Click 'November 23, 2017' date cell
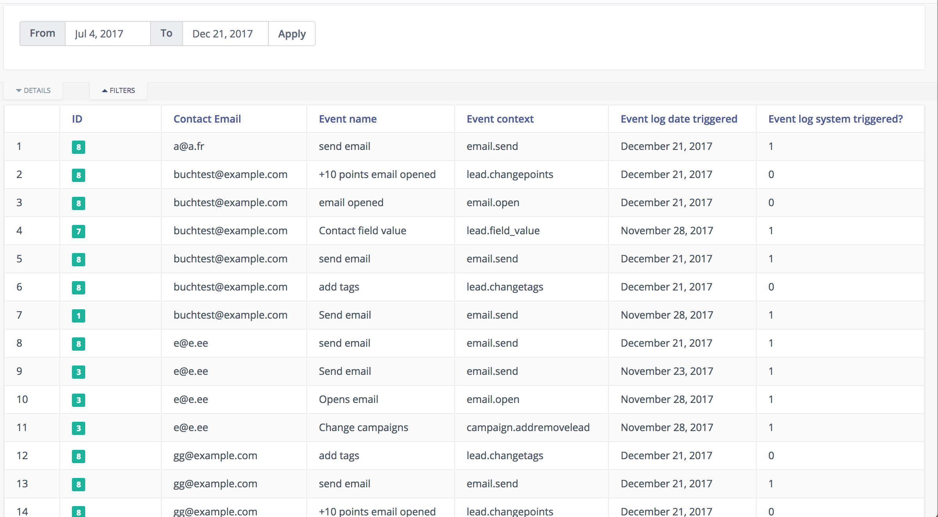Image resolution: width=938 pixels, height=517 pixels. point(667,371)
